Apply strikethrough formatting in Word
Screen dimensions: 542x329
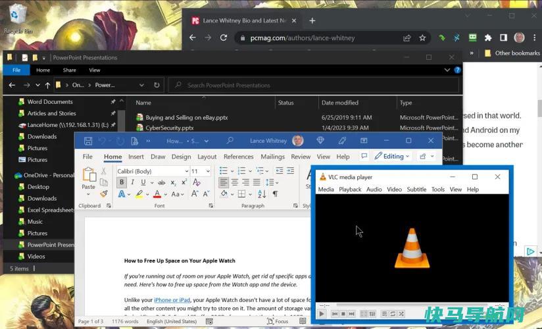coord(161,182)
